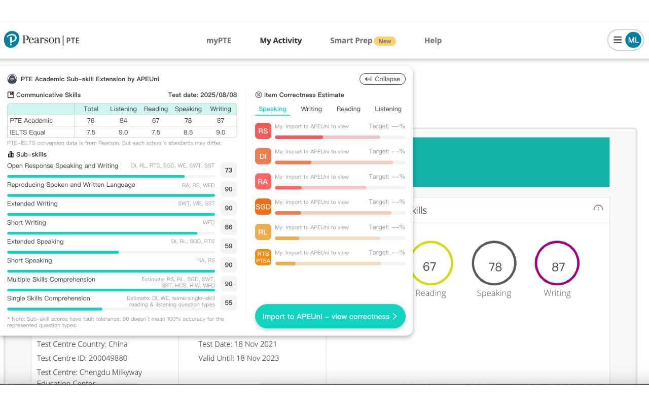Click the orange DI item icon
Viewport: 649px width, 406px height.
point(263,156)
